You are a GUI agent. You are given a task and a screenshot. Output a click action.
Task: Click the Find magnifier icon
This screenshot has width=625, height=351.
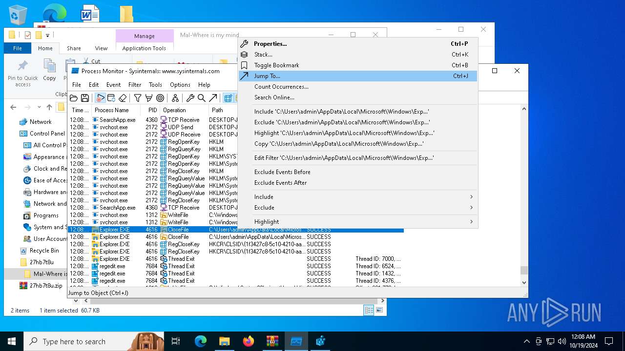pyautogui.click(x=201, y=98)
